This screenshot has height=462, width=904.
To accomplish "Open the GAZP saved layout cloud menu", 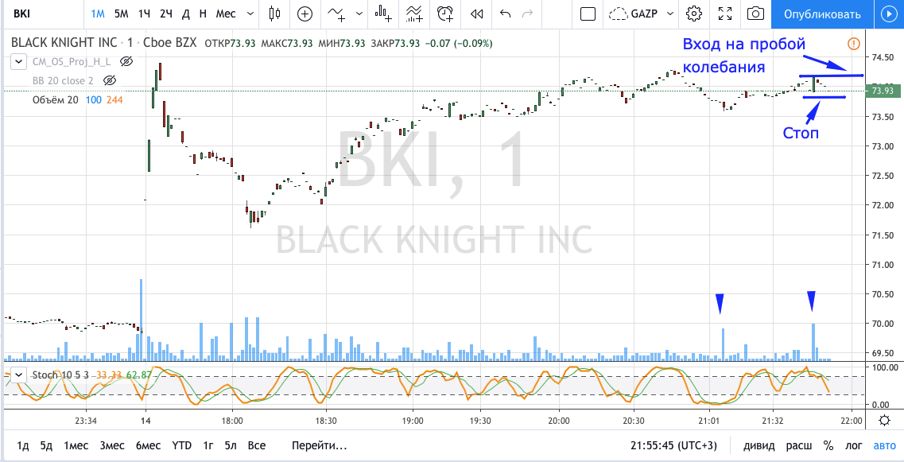I will tap(642, 14).
